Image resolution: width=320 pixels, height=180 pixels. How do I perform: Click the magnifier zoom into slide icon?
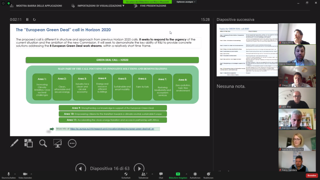pos(43,143)
